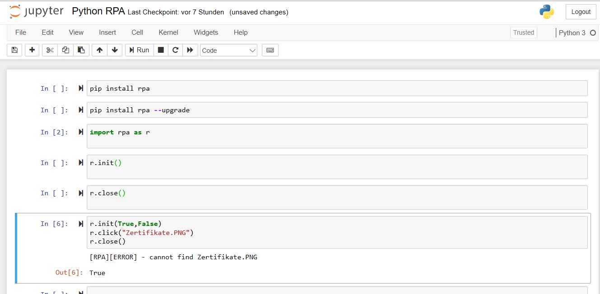Insert a new cell with the plus icon
Image resolution: width=600 pixels, height=294 pixels.
pos(32,50)
